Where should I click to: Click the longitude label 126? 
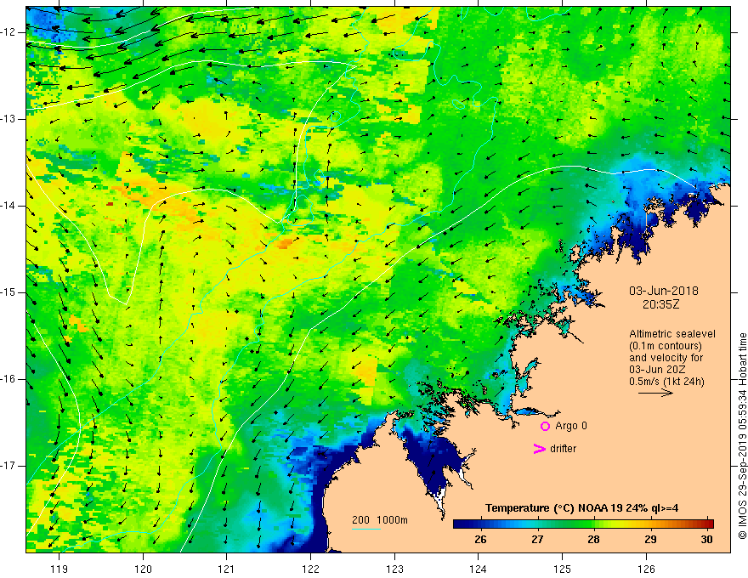646,569
